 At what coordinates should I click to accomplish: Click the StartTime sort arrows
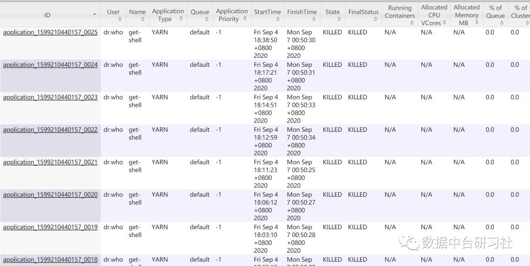click(x=278, y=19)
